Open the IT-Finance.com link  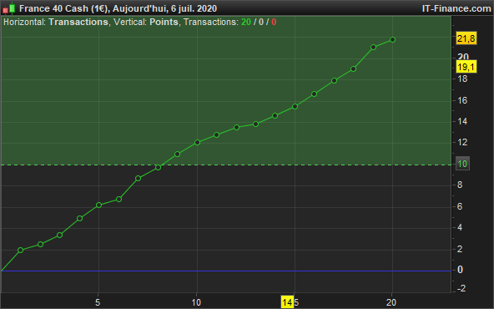[x=456, y=8]
